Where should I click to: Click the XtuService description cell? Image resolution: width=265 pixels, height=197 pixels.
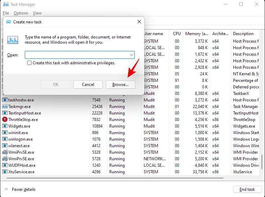242,172
